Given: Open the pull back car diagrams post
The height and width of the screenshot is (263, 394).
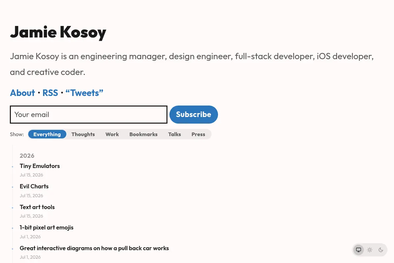Looking at the screenshot, I should (x=94, y=248).
